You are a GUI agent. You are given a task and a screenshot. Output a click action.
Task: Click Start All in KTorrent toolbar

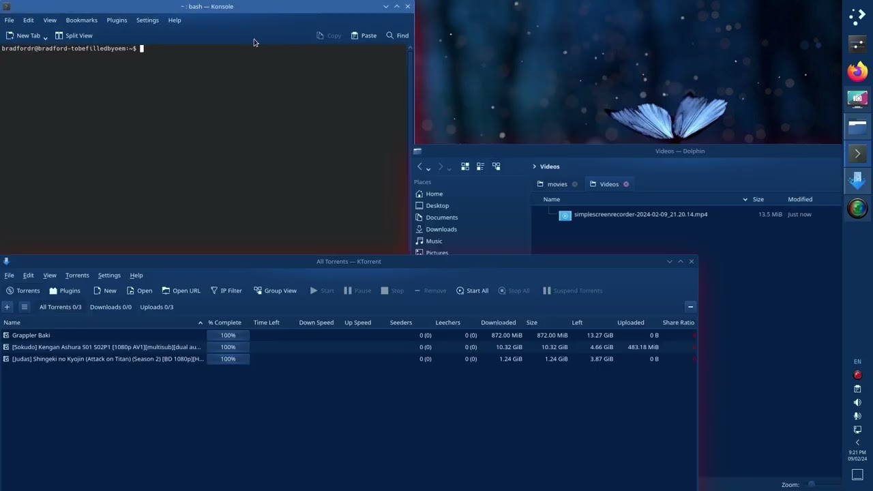click(x=472, y=291)
